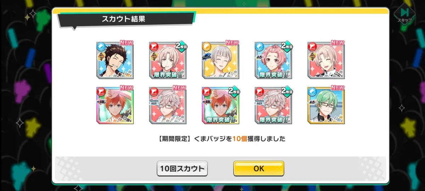Open top-row beige-haired card with 限界突破 label

168,60
